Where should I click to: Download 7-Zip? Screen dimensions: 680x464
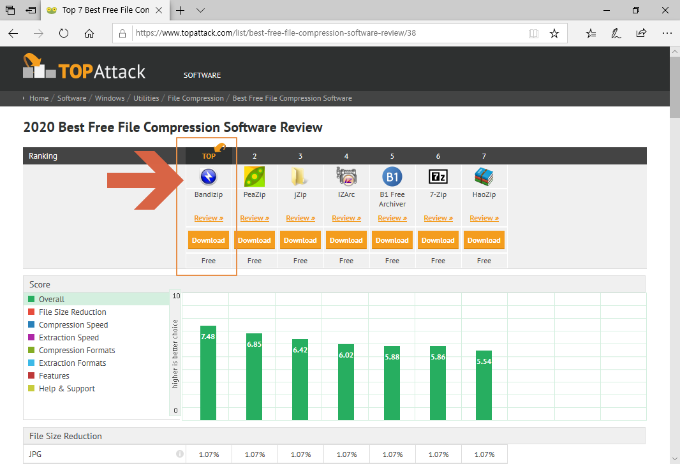click(438, 240)
